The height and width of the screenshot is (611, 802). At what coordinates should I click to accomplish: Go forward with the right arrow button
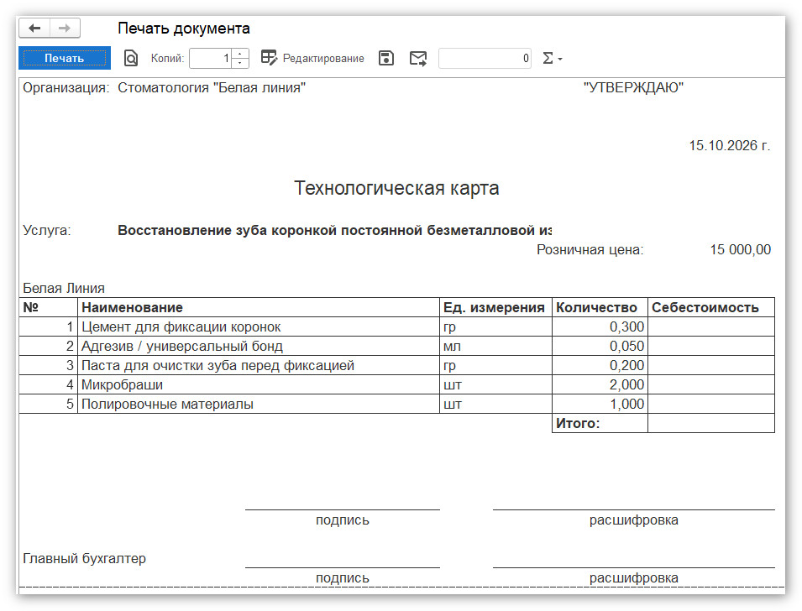pyautogui.click(x=65, y=29)
